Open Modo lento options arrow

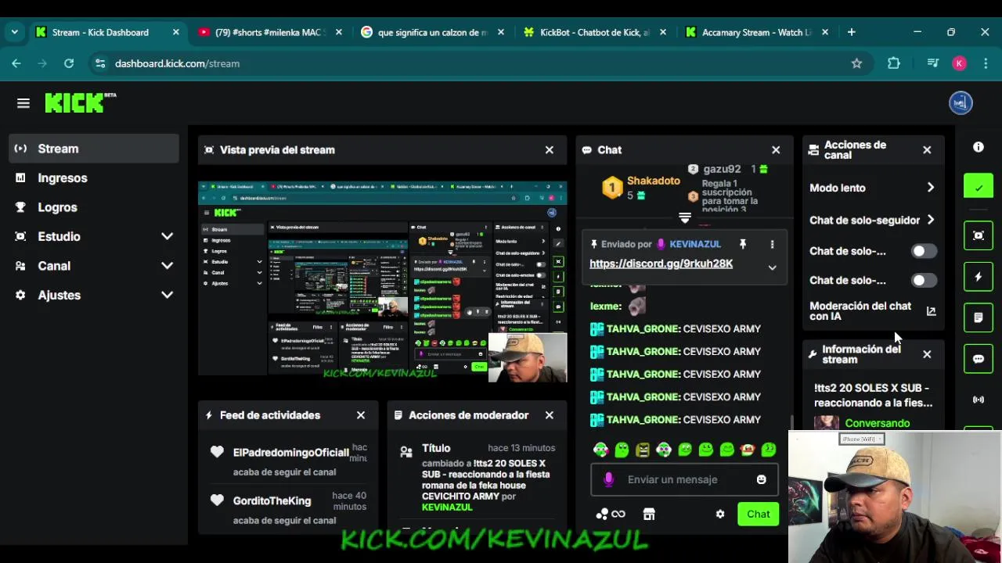coord(931,188)
